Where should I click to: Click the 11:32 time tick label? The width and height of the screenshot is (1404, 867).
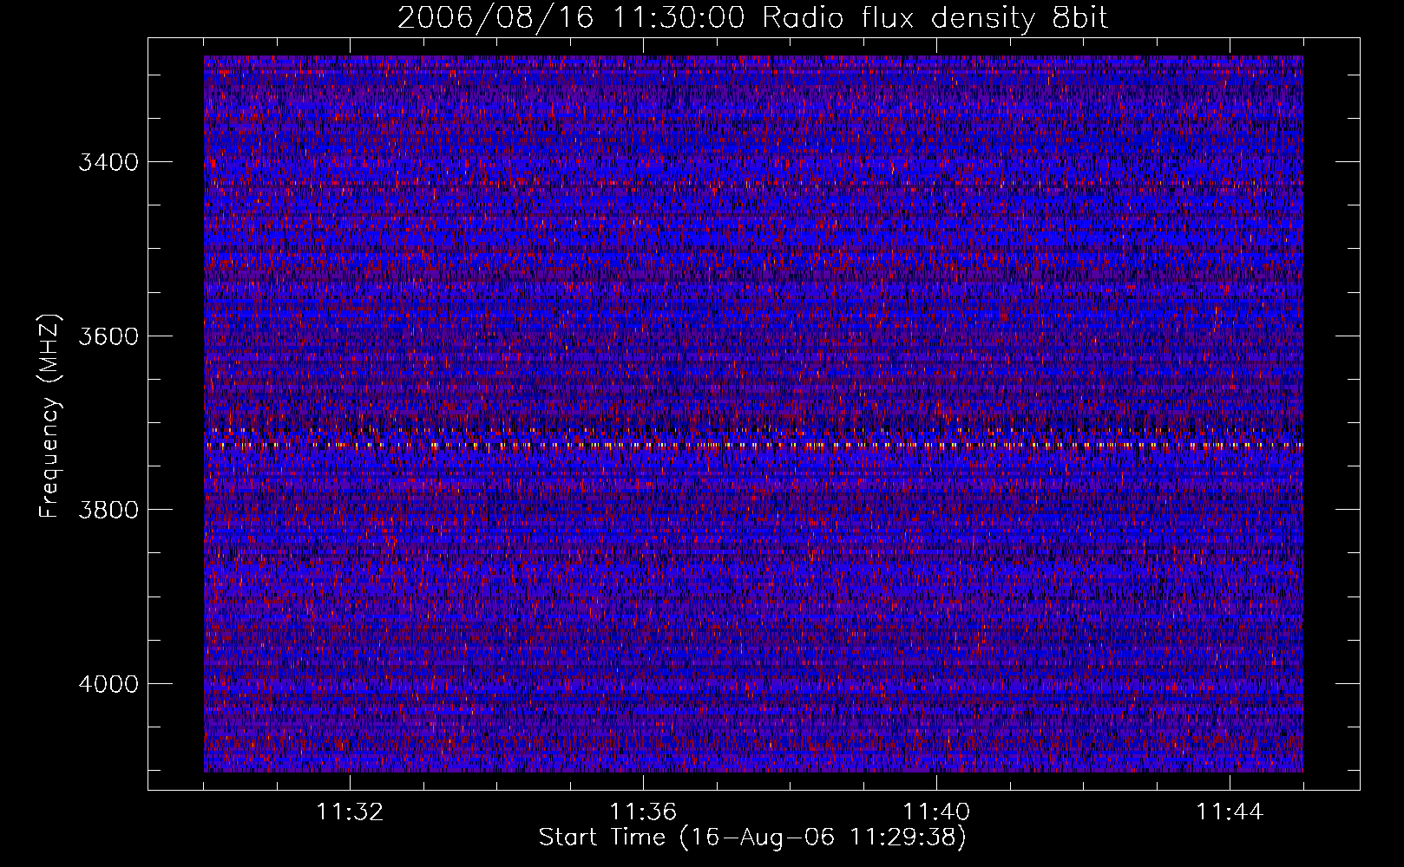click(x=350, y=812)
